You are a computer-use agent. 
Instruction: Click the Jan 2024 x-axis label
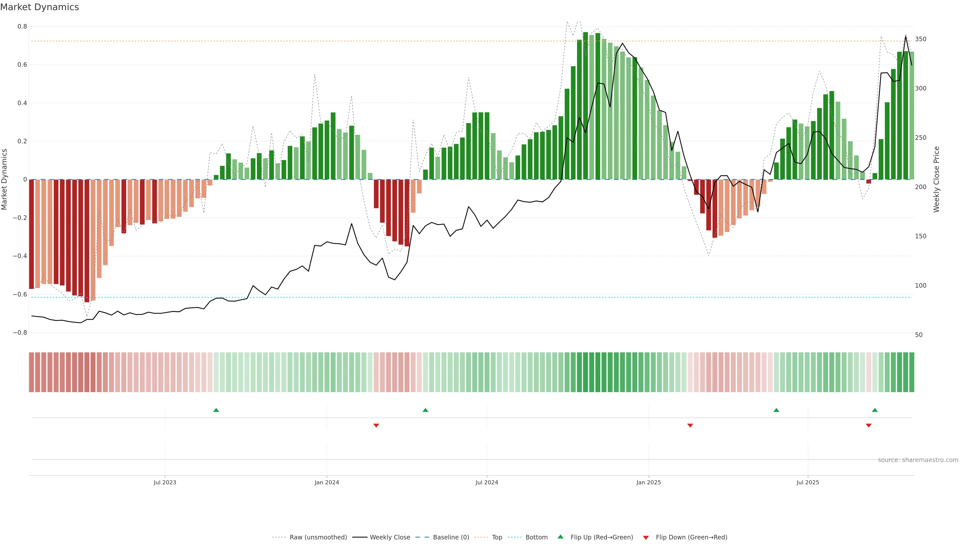(x=327, y=482)
